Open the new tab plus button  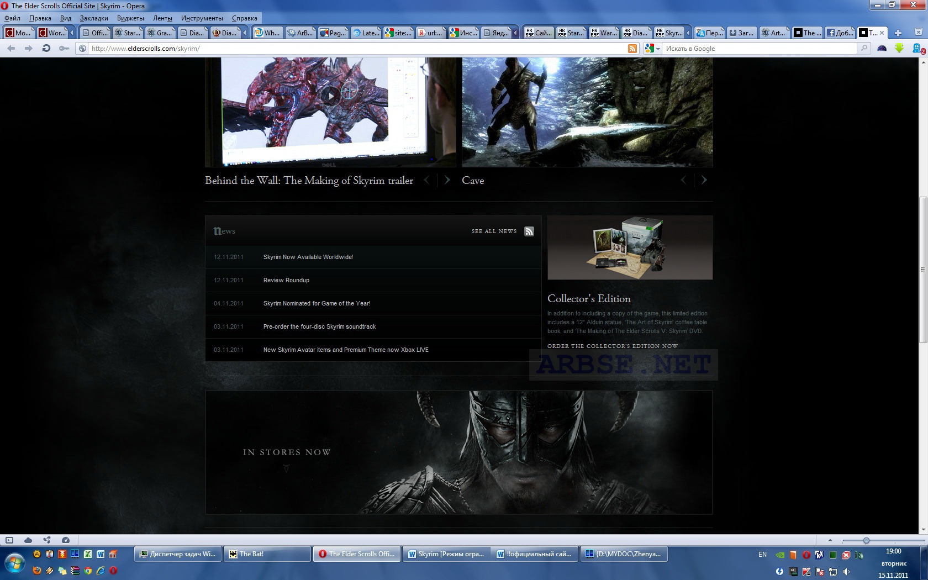(x=898, y=33)
